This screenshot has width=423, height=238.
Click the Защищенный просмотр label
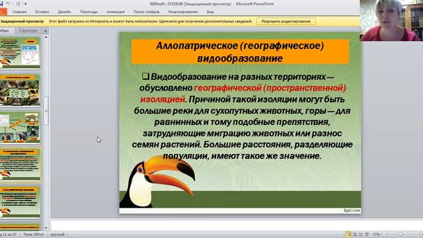pos(22,21)
